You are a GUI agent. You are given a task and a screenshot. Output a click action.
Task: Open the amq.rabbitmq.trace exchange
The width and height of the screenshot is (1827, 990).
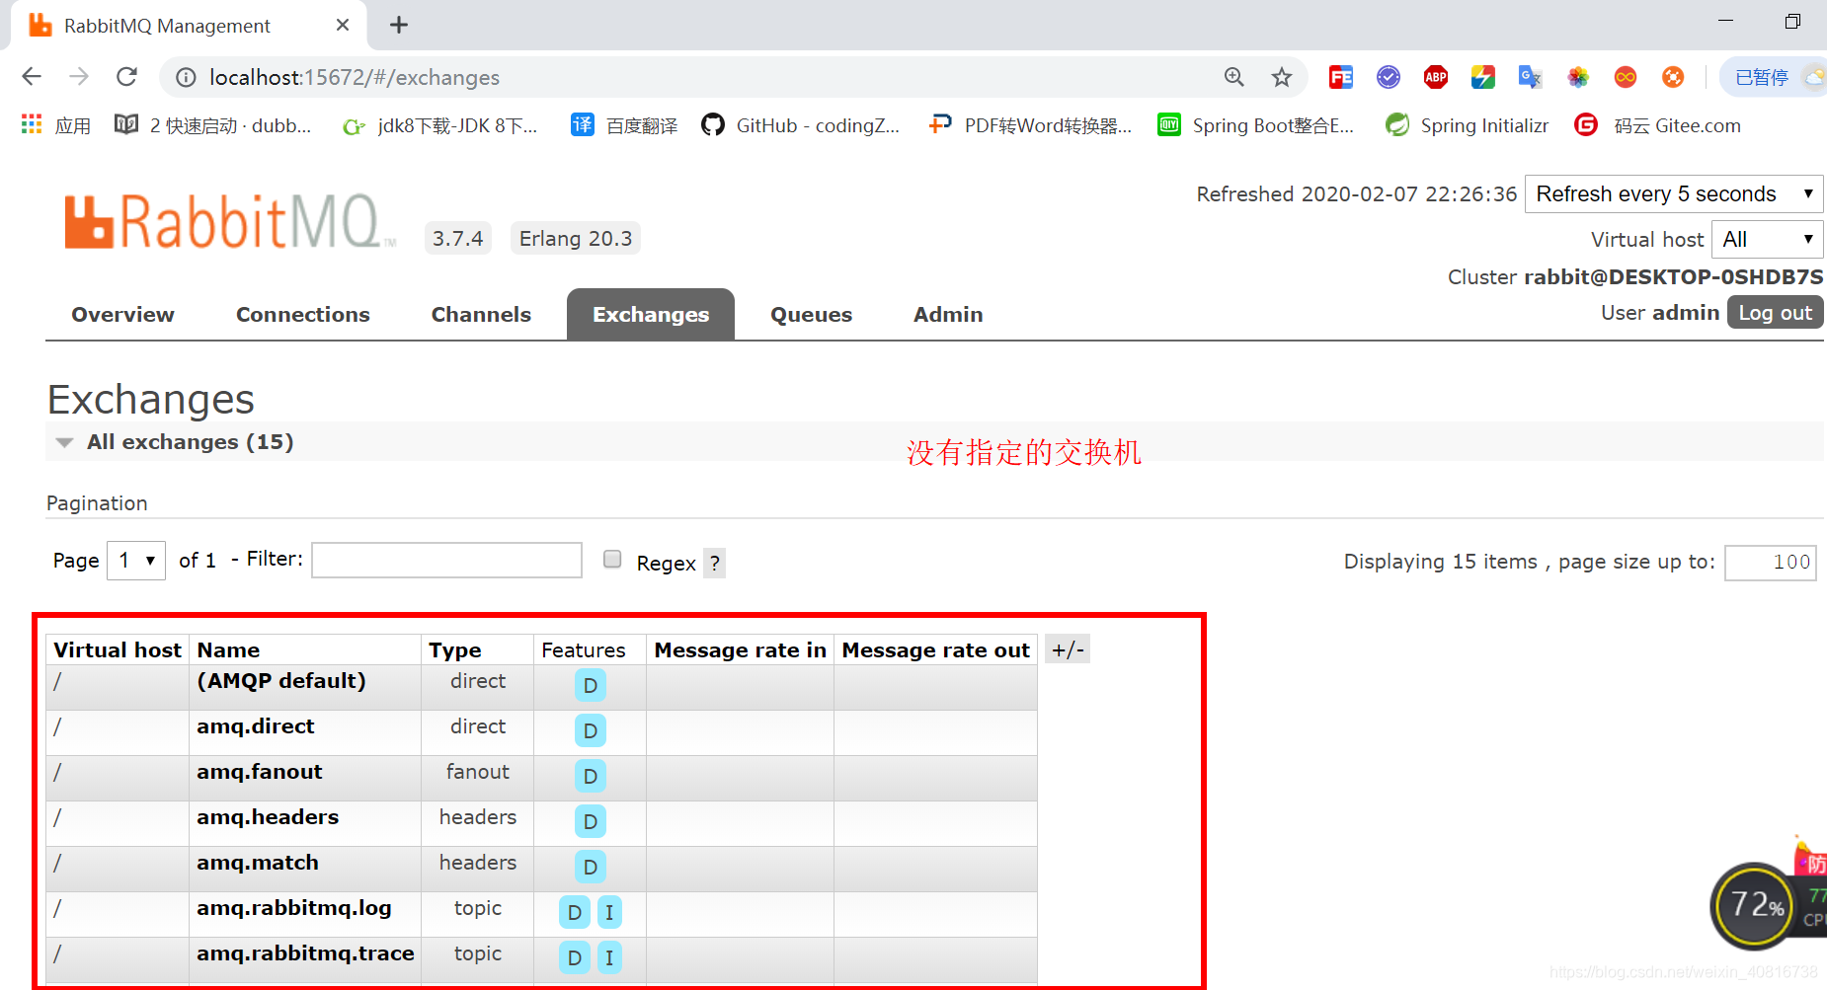pyautogui.click(x=305, y=952)
